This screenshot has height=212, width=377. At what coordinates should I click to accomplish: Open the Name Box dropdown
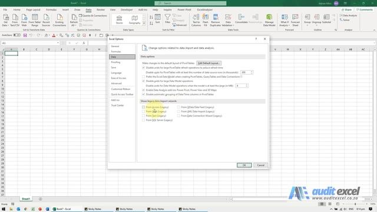point(58,43)
